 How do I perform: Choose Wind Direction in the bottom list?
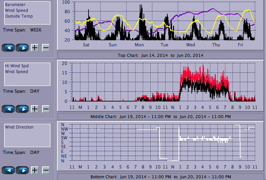19,127
